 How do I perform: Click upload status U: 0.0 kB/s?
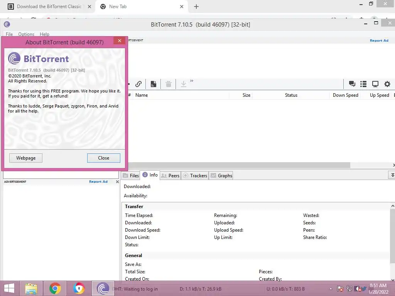(286, 289)
